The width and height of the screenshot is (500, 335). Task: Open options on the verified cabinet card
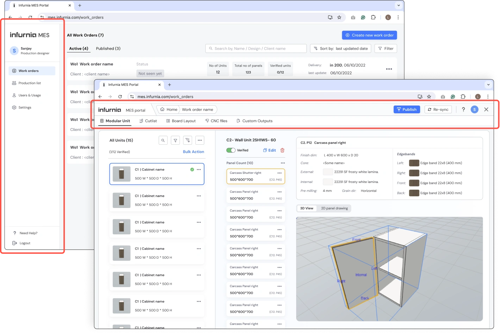(x=199, y=170)
